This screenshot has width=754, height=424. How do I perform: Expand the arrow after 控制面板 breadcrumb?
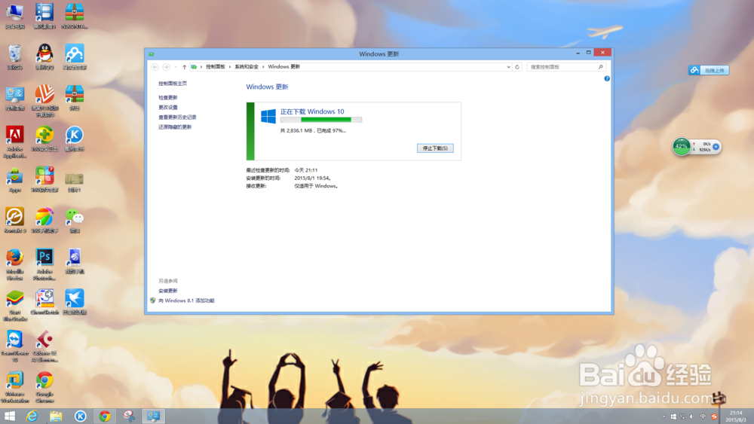coord(230,67)
